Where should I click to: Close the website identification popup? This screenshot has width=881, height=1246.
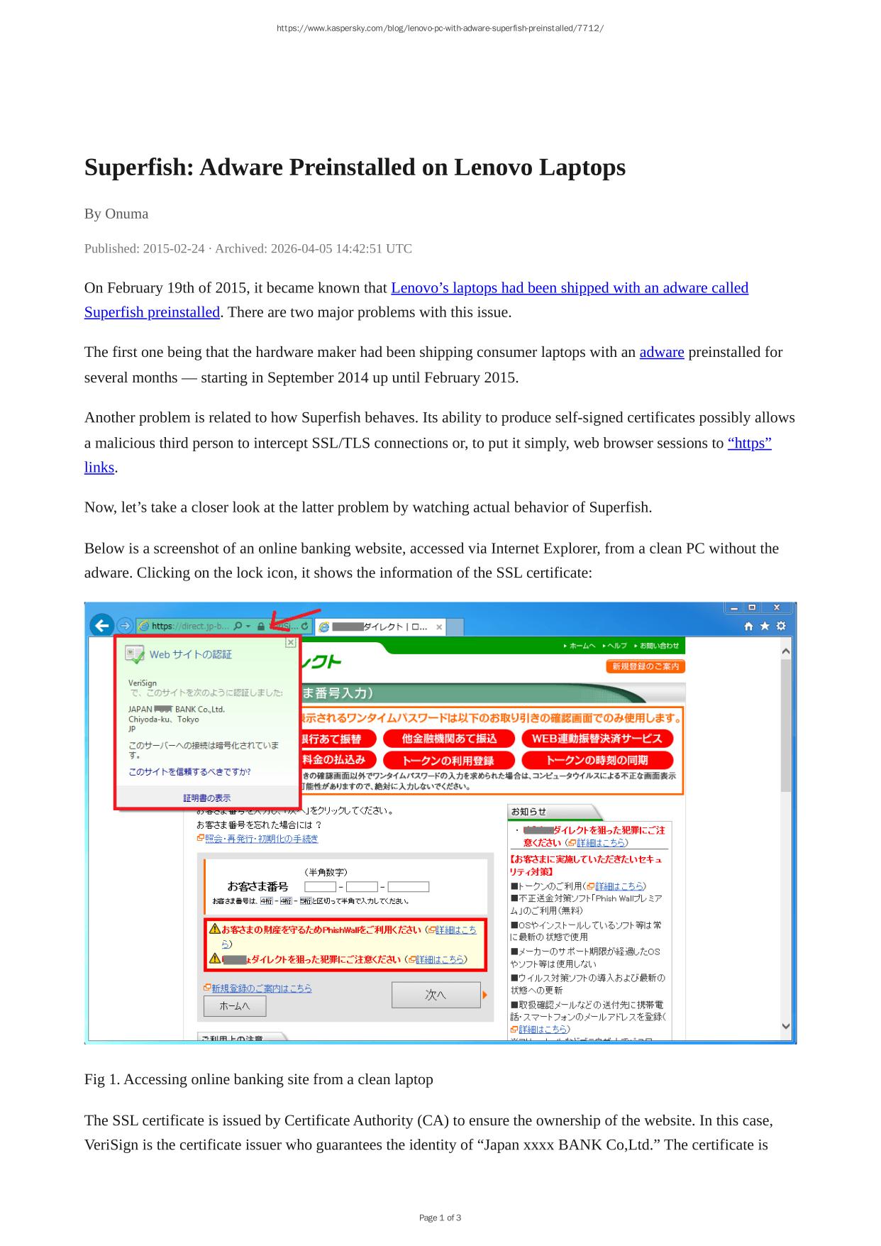(290, 642)
